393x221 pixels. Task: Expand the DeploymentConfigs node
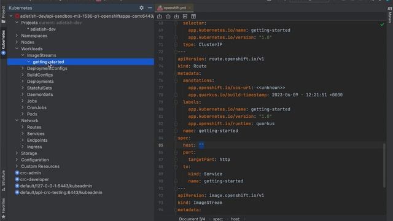[x=23, y=68]
